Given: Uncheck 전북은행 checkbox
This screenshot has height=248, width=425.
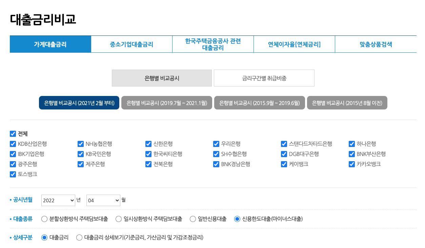Looking at the screenshot, I should click(x=148, y=164).
